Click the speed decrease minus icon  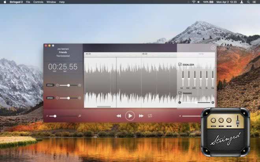click(58, 98)
